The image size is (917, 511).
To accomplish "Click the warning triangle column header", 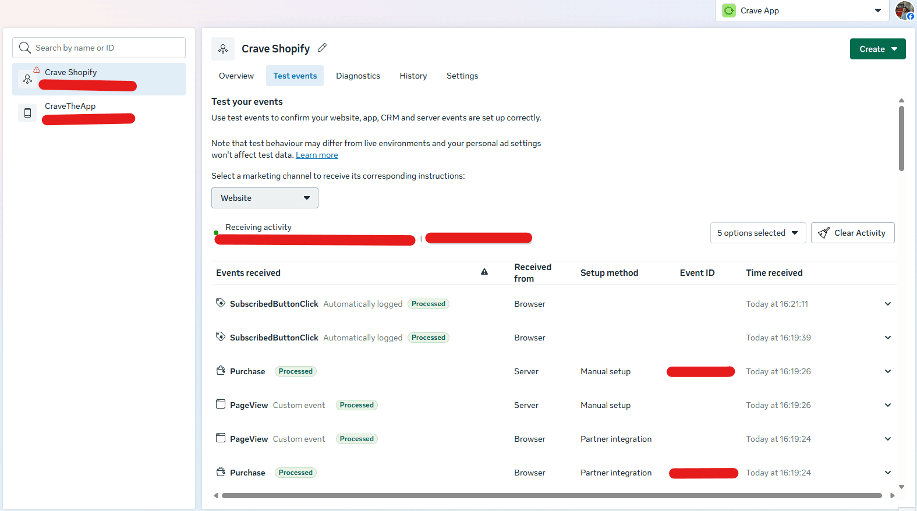I will [484, 272].
